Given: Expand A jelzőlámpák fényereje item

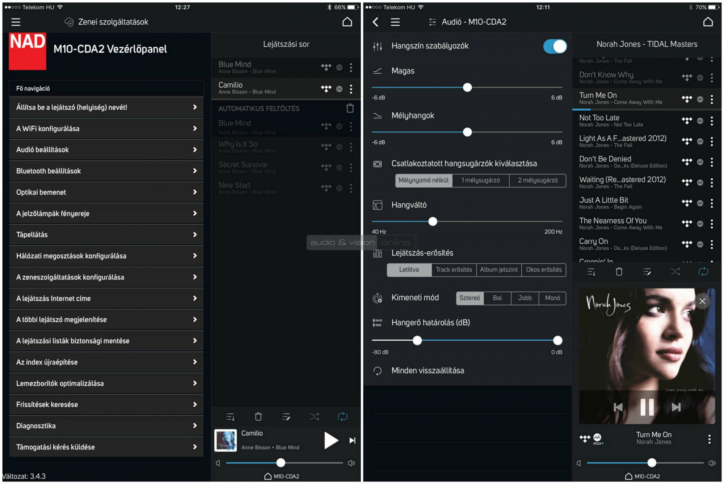Looking at the screenshot, I should (106, 214).
